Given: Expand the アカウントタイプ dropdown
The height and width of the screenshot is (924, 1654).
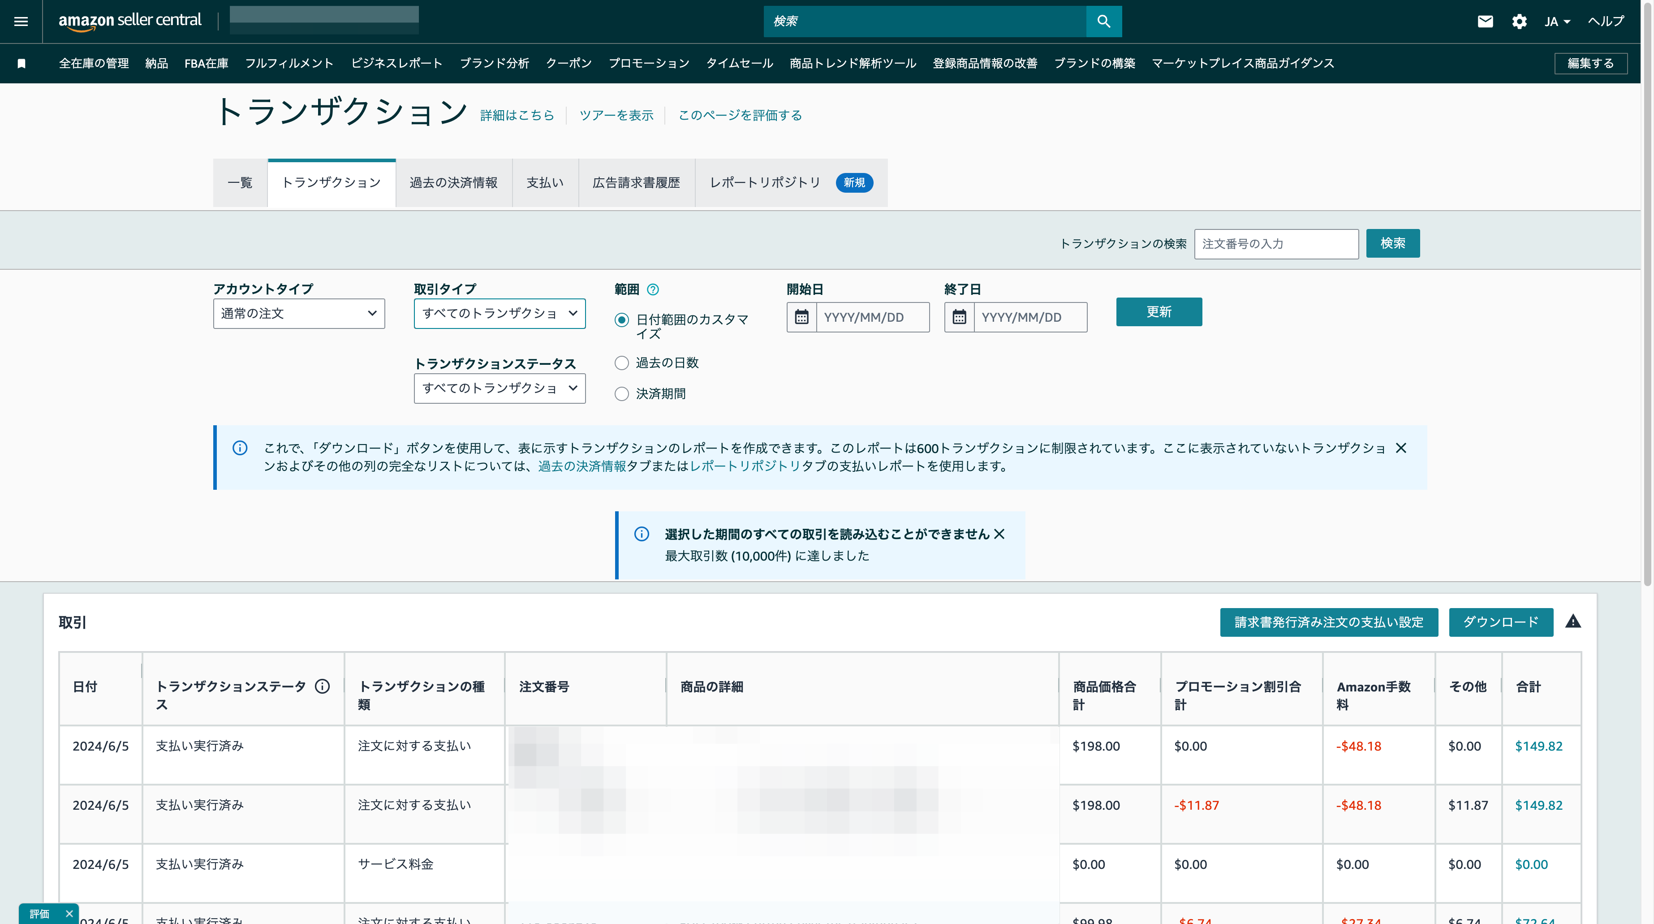Looking at the screenshot, I should [x=299, y=313].
